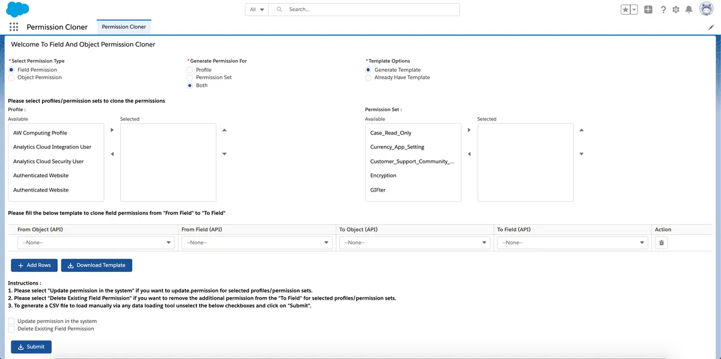
Task: Select Customer_Support_Community permission set
Action: click(413, 161)
